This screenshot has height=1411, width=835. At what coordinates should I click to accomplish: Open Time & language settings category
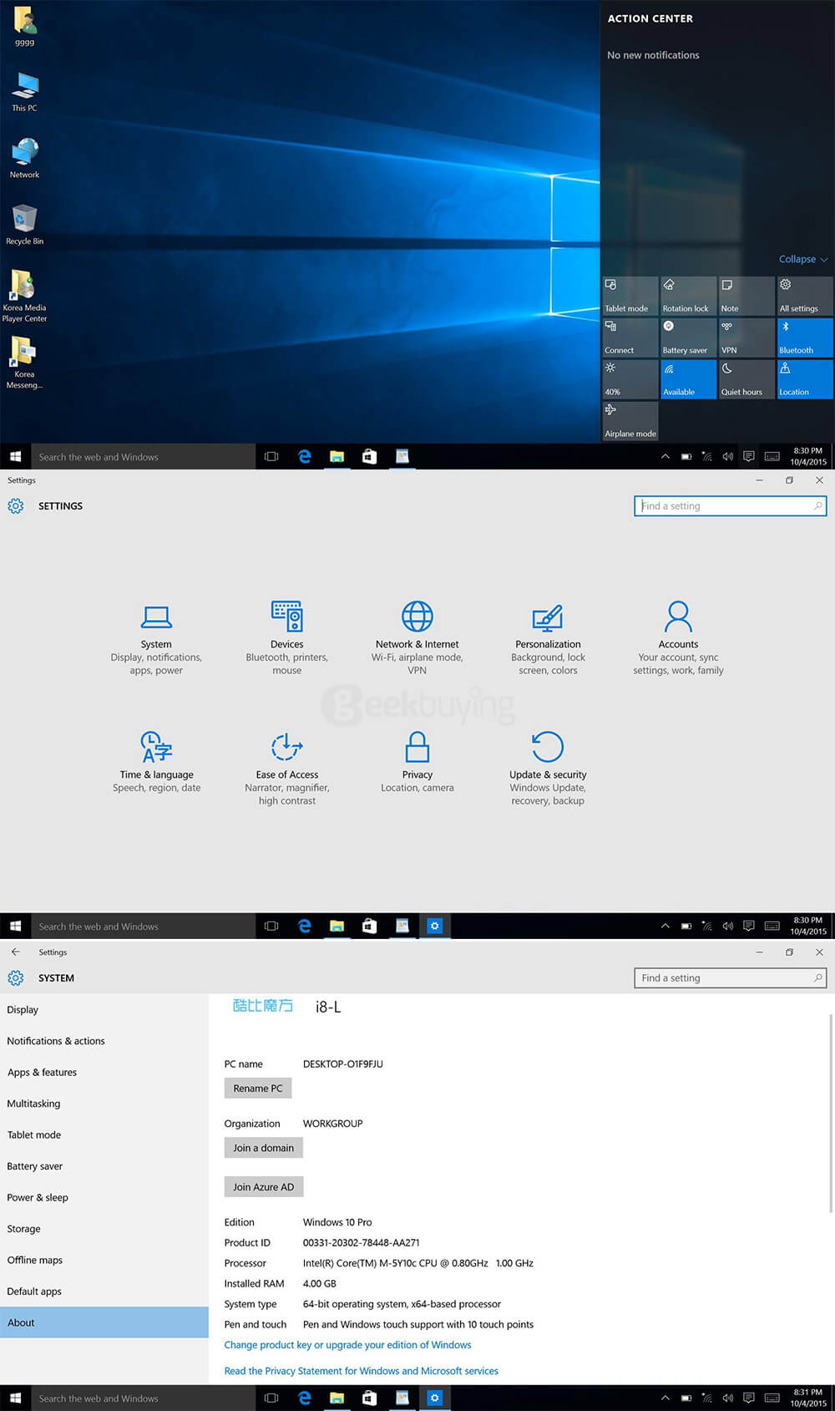(156, 762)
